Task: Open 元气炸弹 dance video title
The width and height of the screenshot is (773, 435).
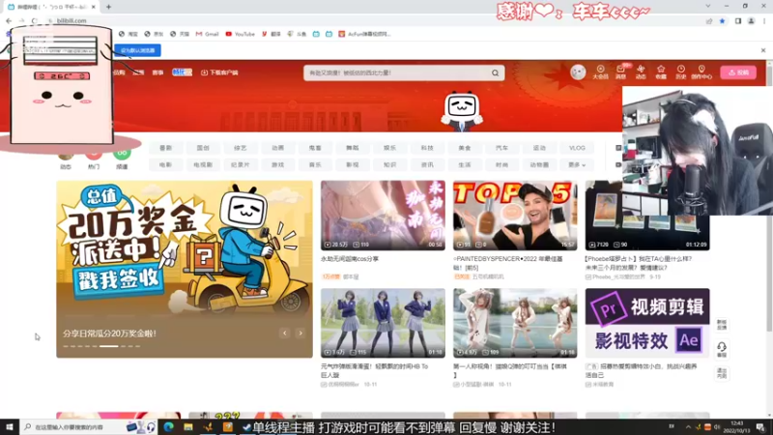Action: pos(375,371)
